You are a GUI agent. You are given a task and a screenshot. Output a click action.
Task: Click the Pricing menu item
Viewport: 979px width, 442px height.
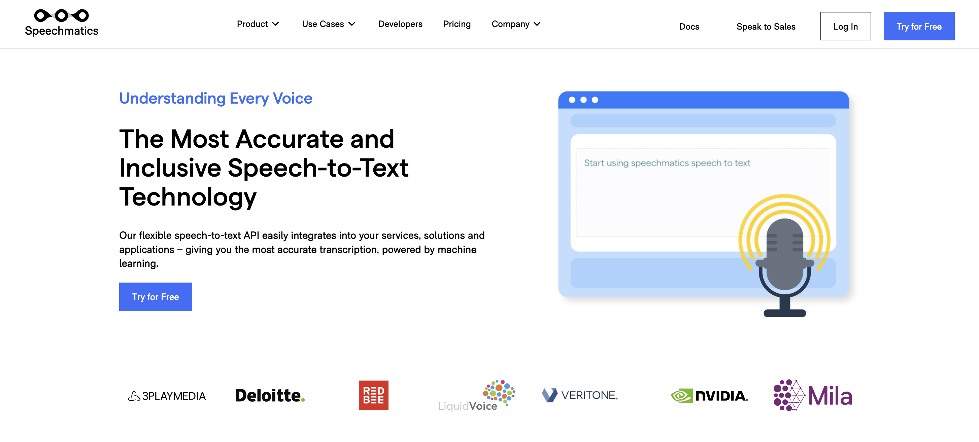click(457, 24)
